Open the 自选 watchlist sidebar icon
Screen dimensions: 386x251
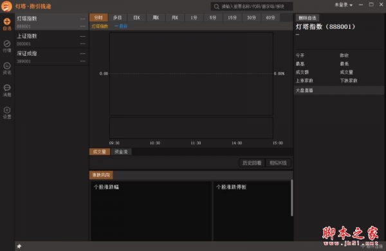7,24
